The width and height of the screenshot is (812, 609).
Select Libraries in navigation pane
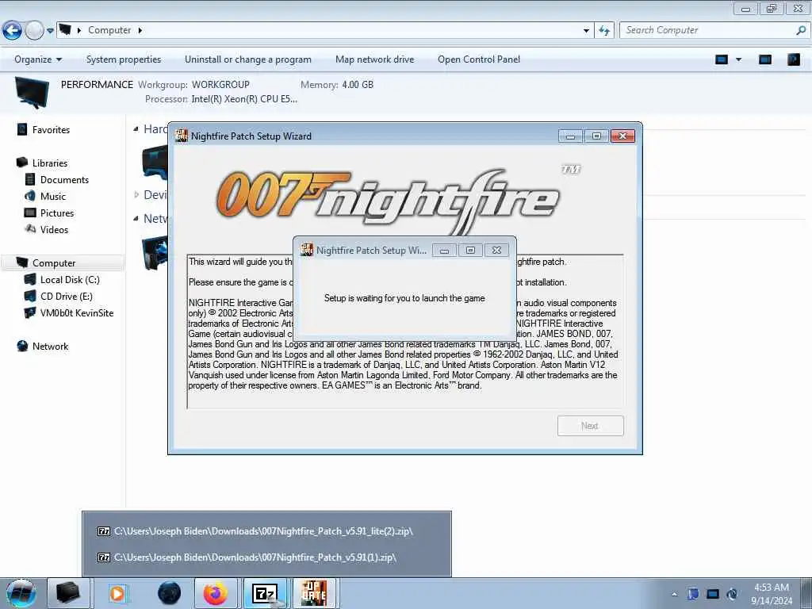tap(50, 163)
